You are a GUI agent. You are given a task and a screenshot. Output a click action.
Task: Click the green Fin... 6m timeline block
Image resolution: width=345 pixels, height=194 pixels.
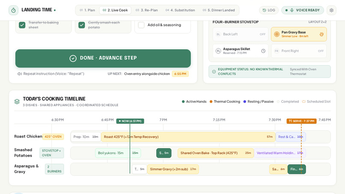click(x=297, y=169)
